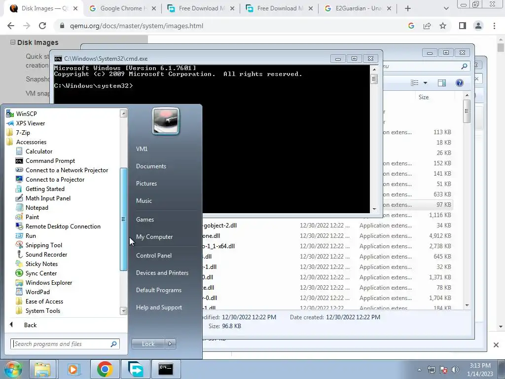Open Control Panel from Start menu
This screenshot has height=379, width=505.
point(154,256)
